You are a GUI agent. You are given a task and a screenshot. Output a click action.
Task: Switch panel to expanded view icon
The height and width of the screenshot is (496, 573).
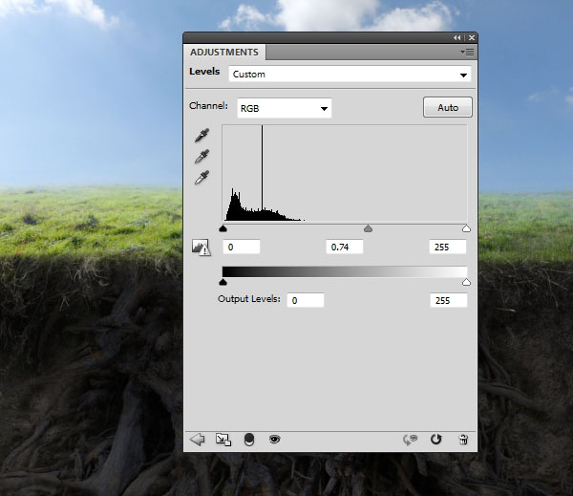[x=223, y=440]
